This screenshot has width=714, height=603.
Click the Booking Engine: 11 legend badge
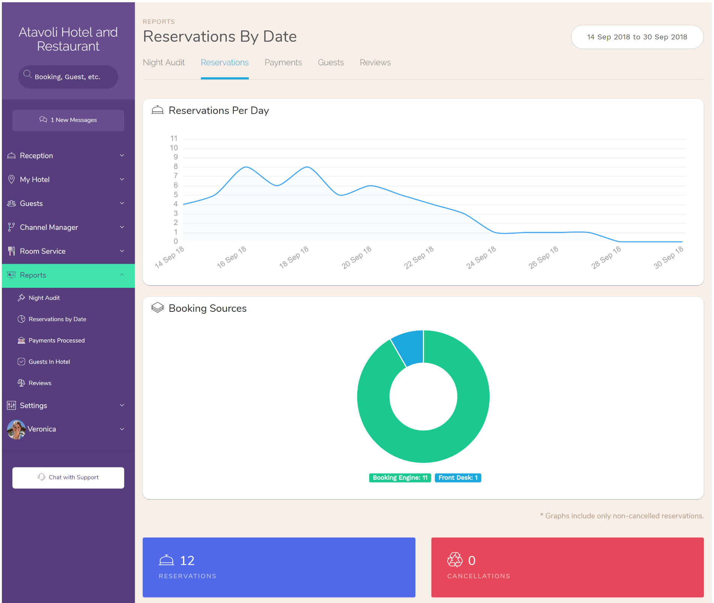coord(400,478)
